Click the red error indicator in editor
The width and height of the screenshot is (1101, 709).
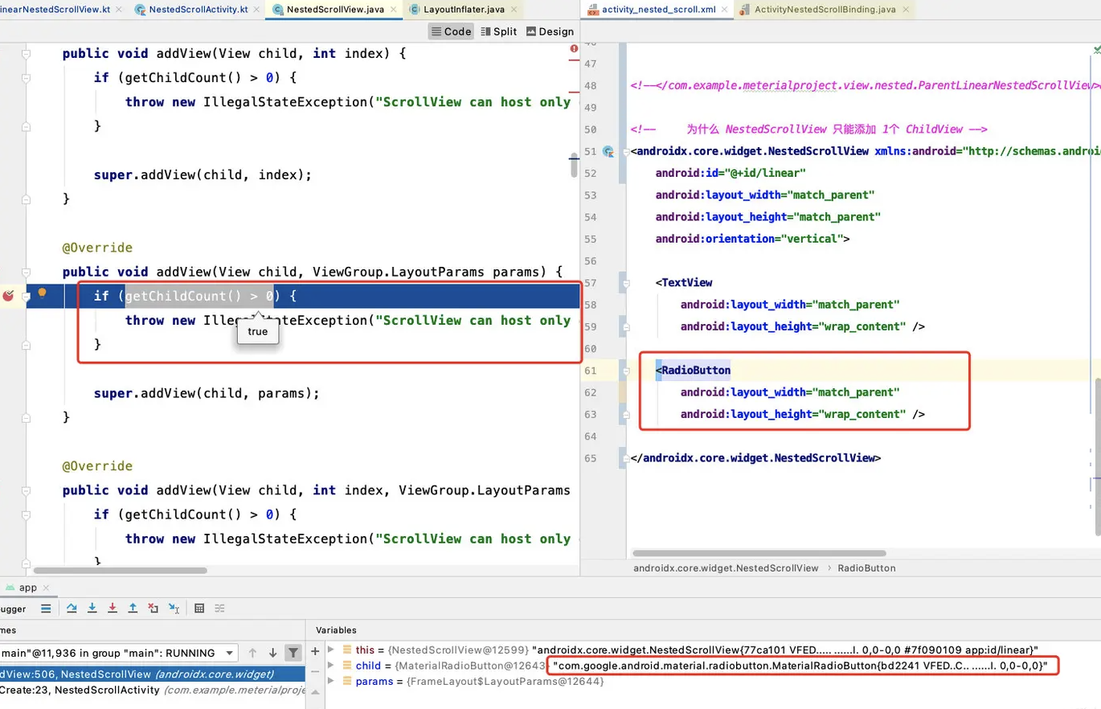pyautogui.click(x=574, y=49)
